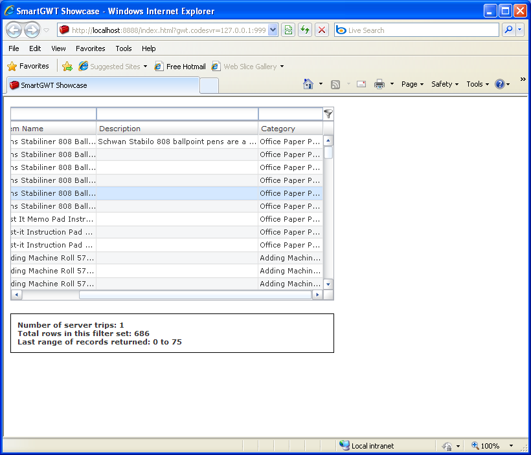This screenshot has width=531, height=455.
Task: Click the grid scroll up arrow
Action: (328, 140)
